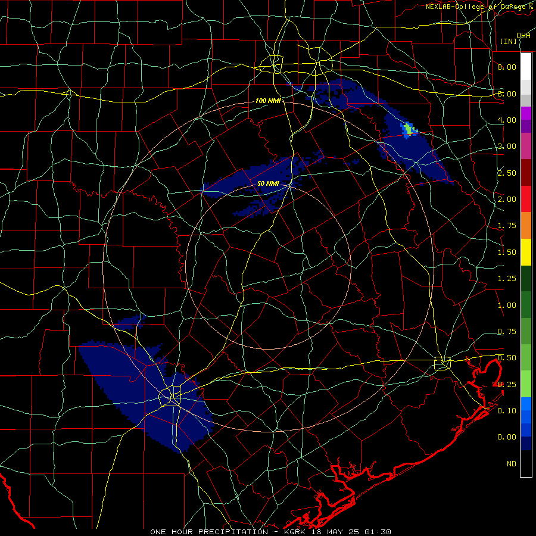Click the 1.00 legend value
Screen dimensions: 536x536
click(507, 306)
